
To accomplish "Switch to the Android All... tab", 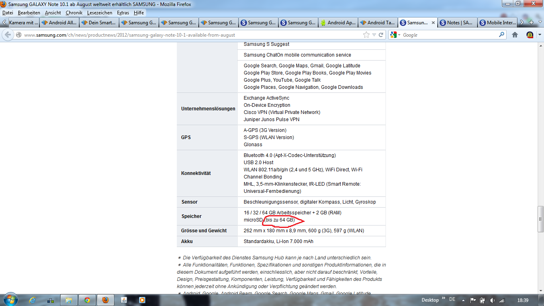I will [x=59, y=23].
